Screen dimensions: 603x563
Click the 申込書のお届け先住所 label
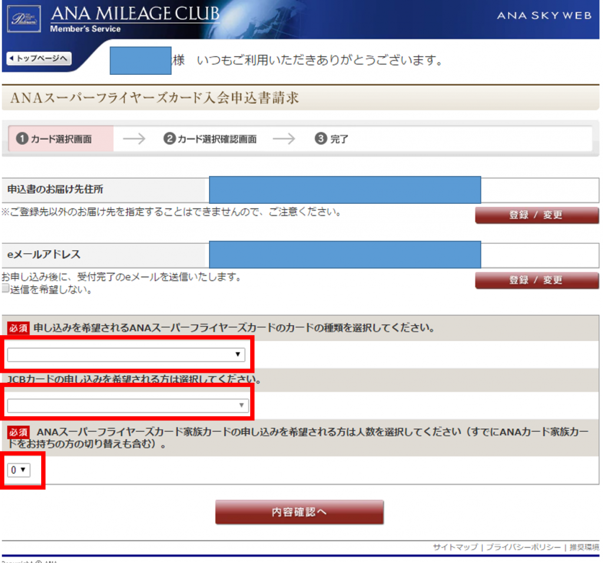coord(55,189)
